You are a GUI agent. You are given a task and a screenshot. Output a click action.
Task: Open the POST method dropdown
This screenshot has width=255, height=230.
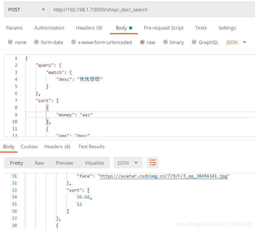(27, 10)
